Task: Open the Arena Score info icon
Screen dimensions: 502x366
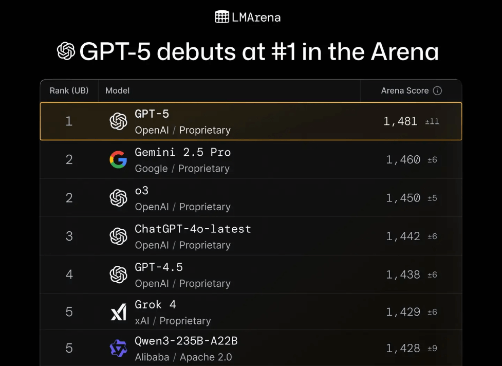Action: pos(437,90)
